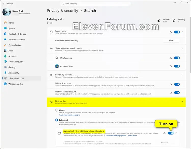The image size is (191, 149).
Task: Collapse the Search history section chevron
Action: coord(183,32)
